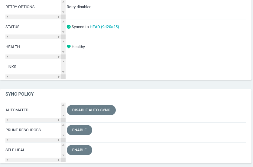Open the HEAD (9d20a25) revision link
The width and height of the screenshot is (253, 167).
104,27
